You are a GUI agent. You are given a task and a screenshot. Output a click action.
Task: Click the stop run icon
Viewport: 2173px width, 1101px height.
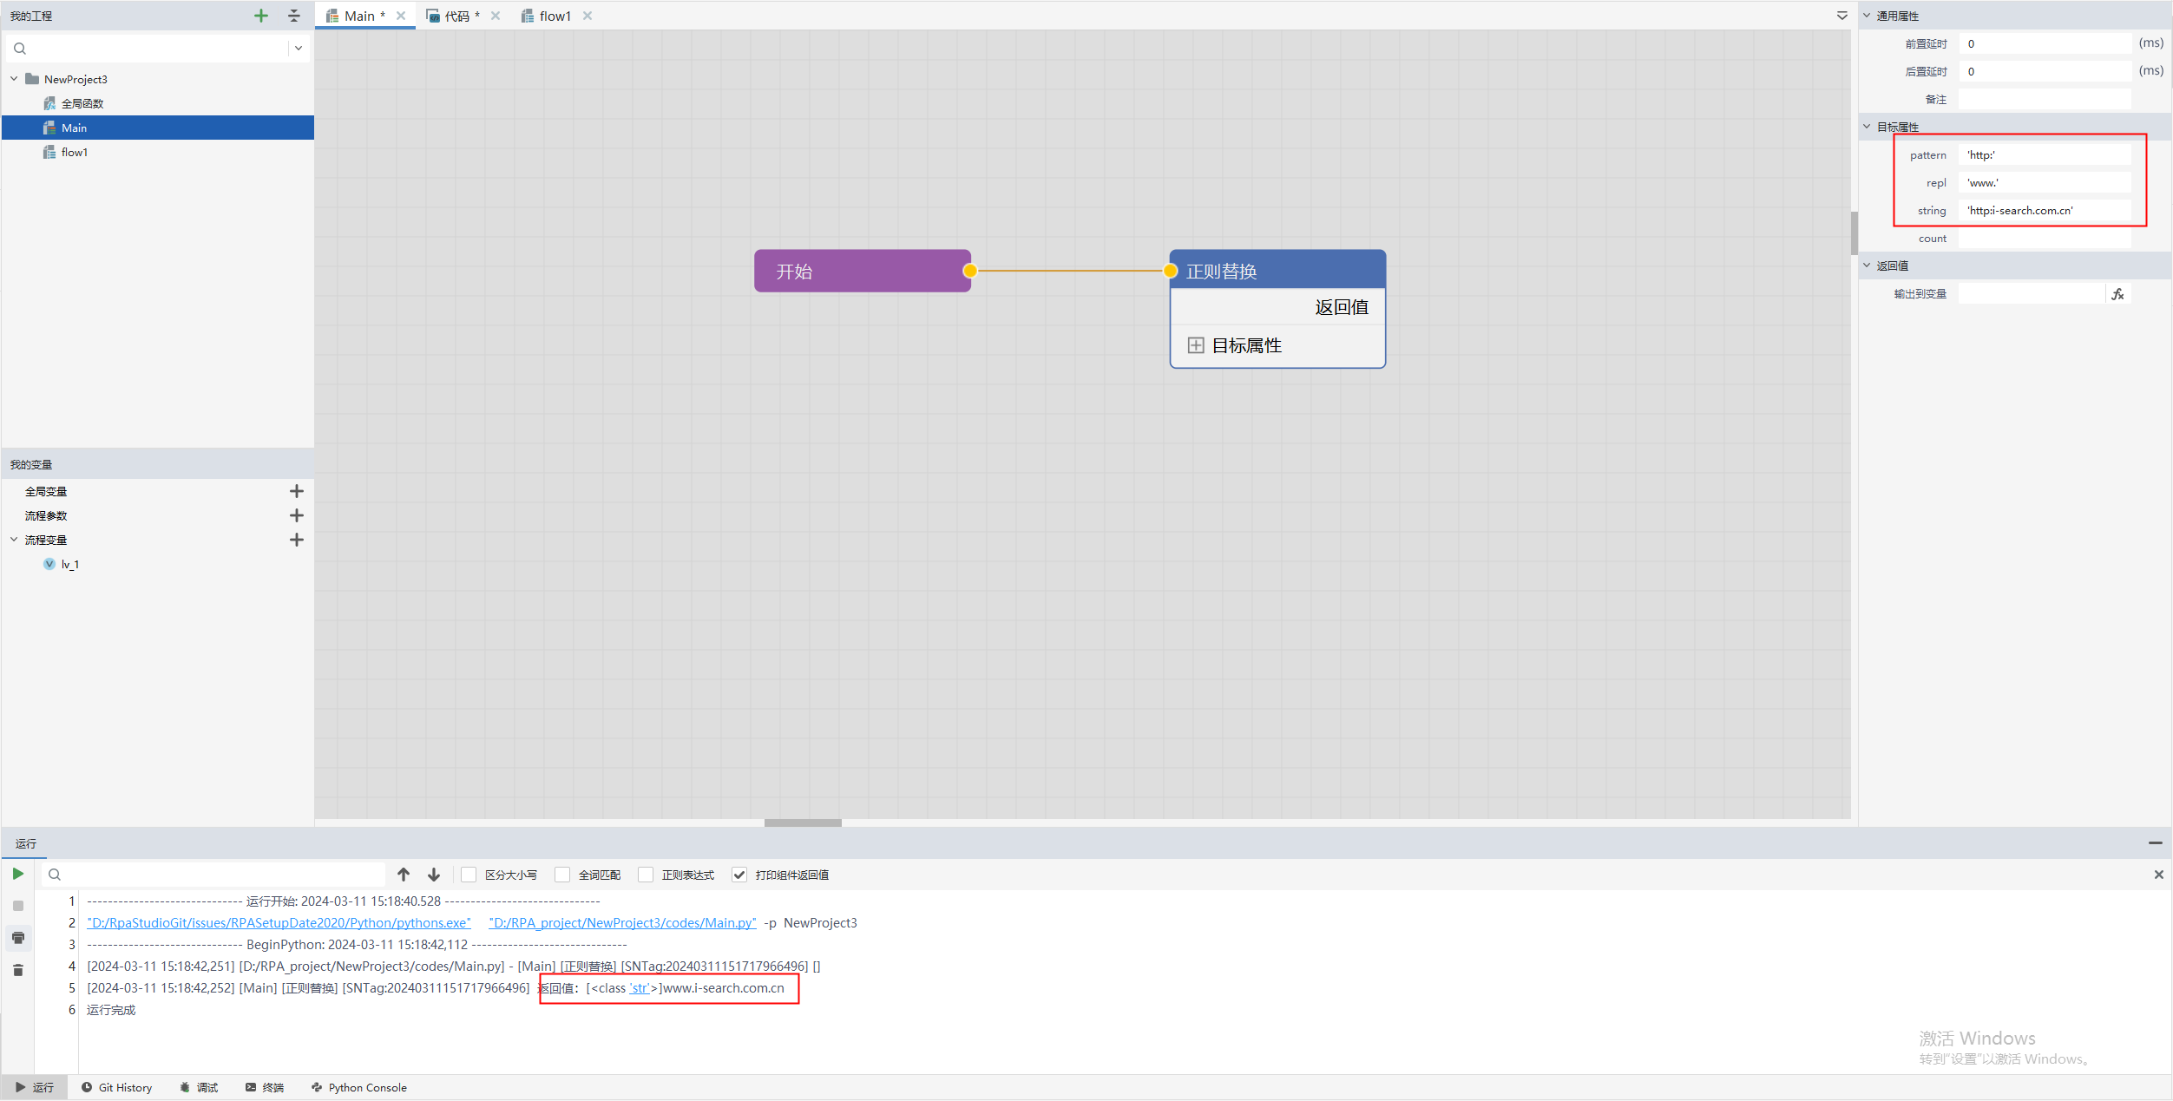[x=18, y=906]
